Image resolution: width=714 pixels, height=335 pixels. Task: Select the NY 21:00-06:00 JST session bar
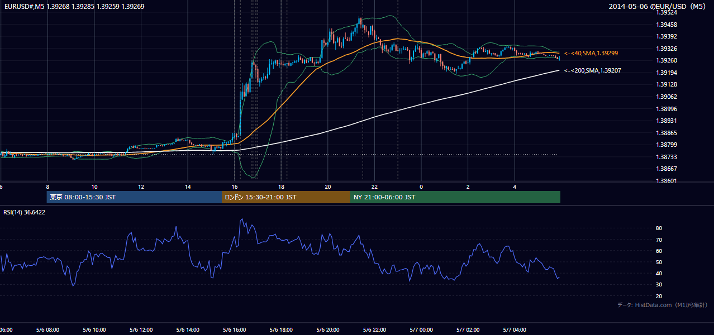pos(455,197)
